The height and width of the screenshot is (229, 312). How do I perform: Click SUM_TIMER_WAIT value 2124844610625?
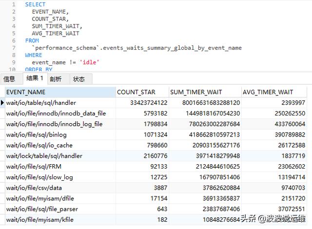click(x=218, y=167)
